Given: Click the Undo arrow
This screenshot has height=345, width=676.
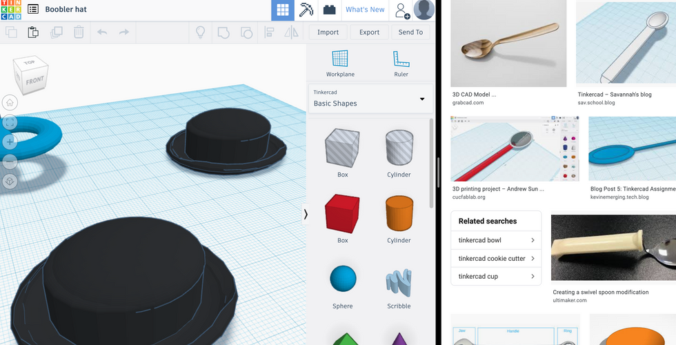Looking at the screenshot, I should pos(102,32).
